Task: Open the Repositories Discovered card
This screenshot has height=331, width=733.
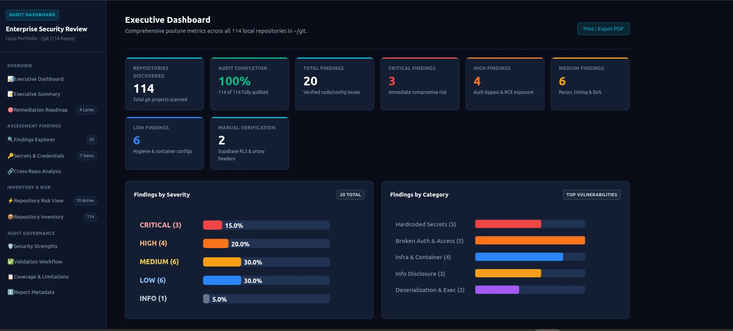Action: click(x=164, y=84)
